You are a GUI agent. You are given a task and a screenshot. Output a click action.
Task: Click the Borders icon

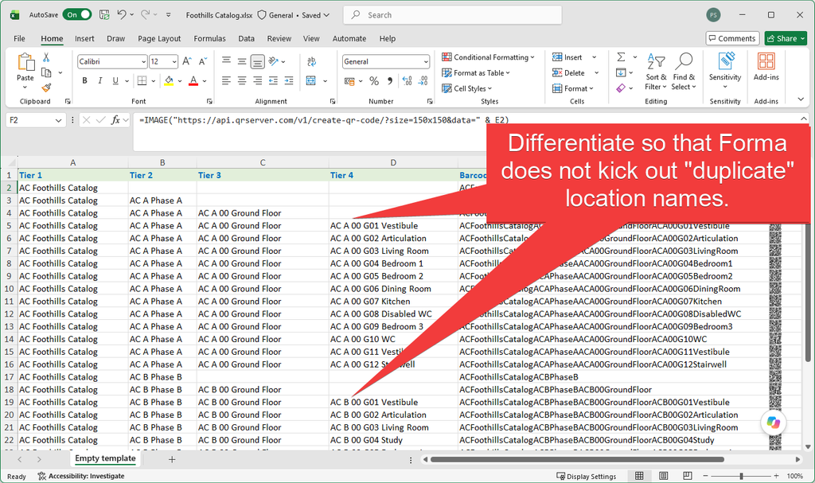point(142,80)
